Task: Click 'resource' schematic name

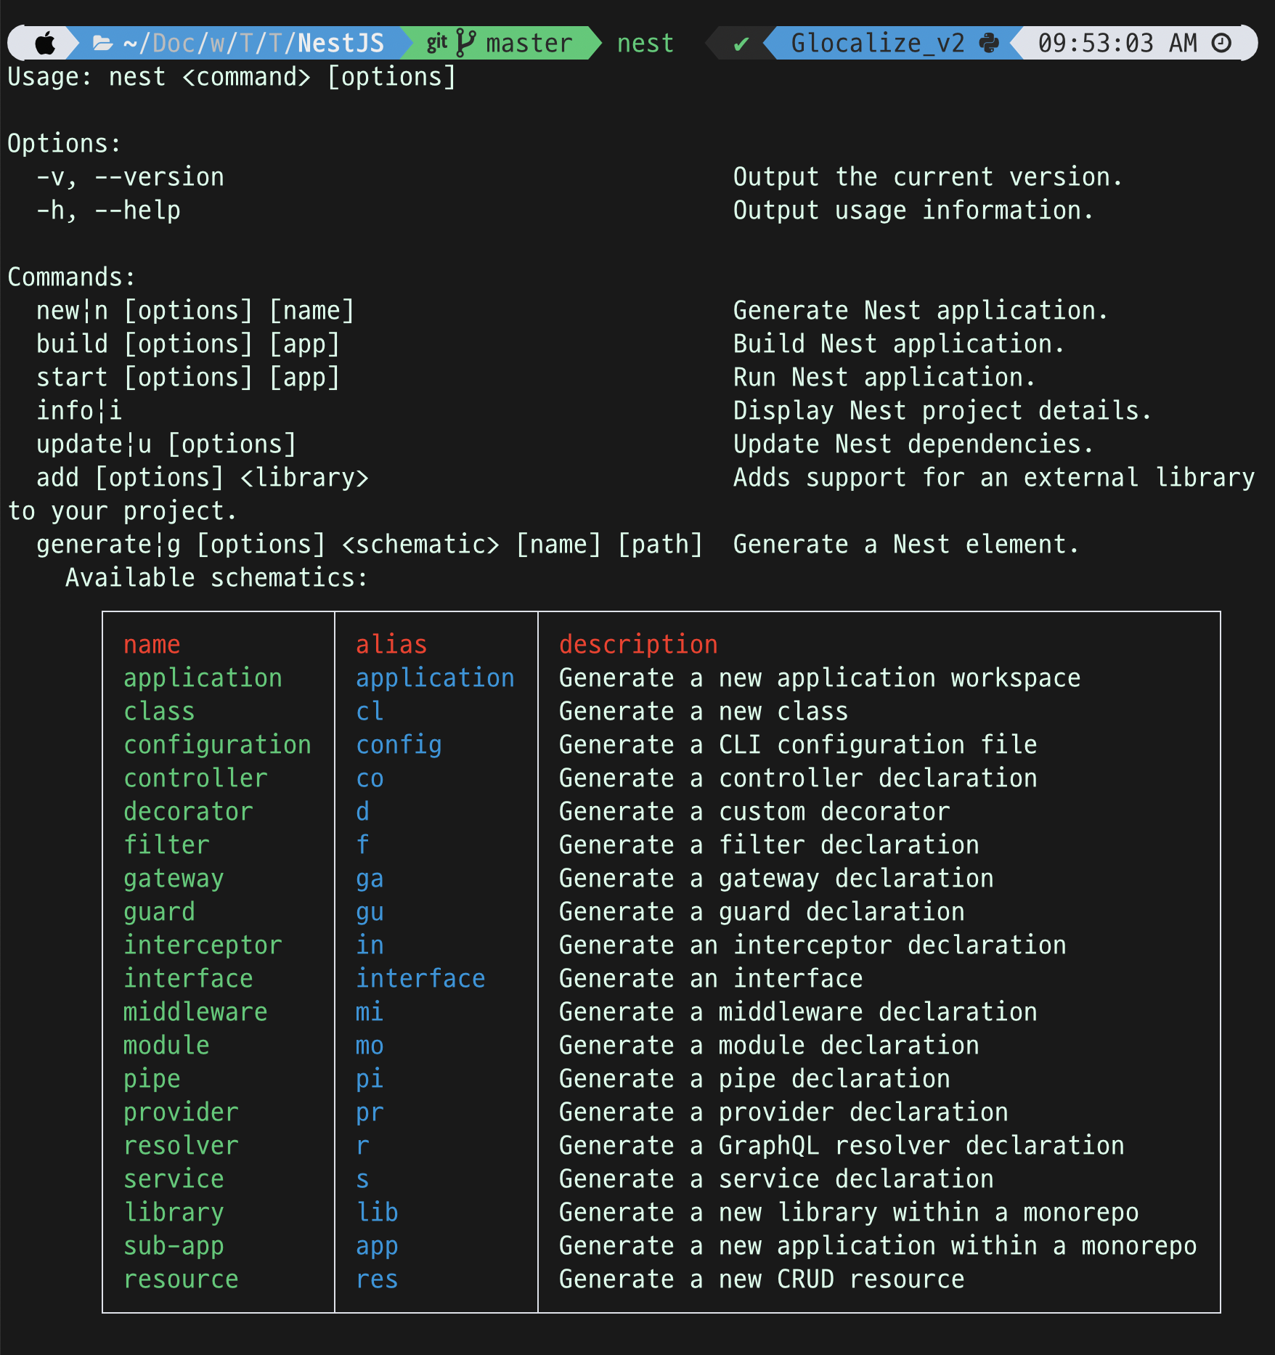Action: [181, 1279]
